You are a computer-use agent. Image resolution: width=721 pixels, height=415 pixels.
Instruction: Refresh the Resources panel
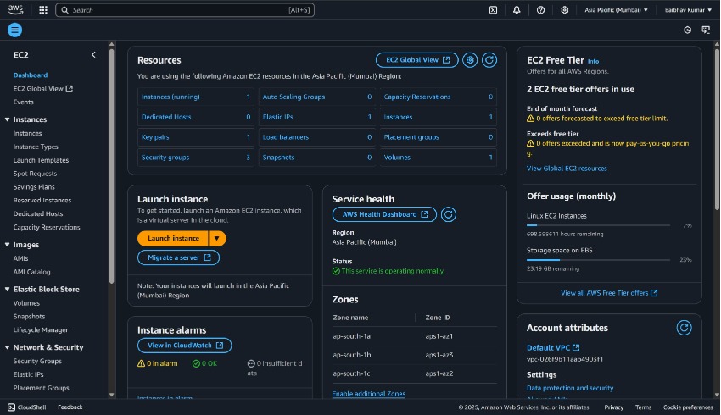[489, 60]
